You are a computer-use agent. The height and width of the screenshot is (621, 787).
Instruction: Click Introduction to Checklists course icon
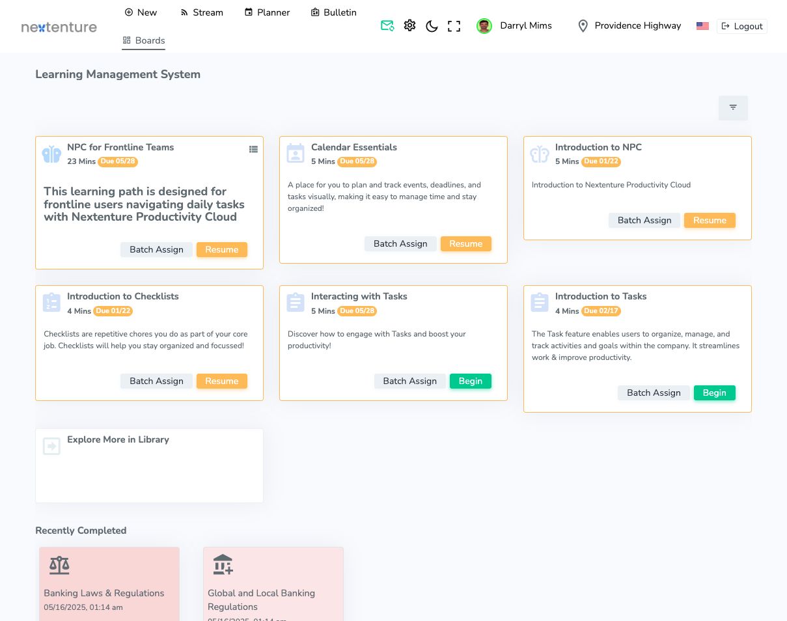51,303
